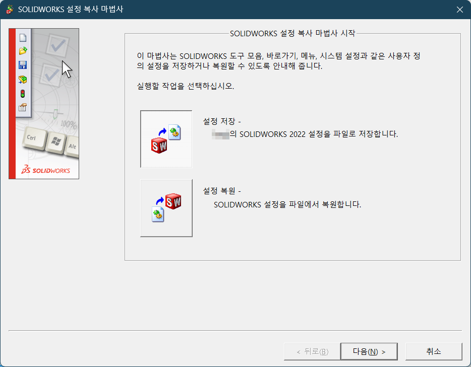Click the 다음(N) > next button
Viewport: 471px width, 367px height.
pyautogui.click(x=369, y=351)
